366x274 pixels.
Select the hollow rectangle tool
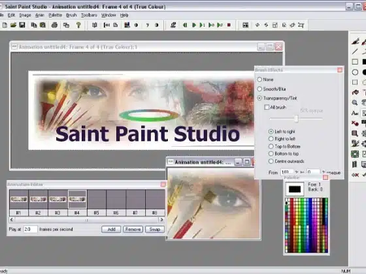click(355, 62)
